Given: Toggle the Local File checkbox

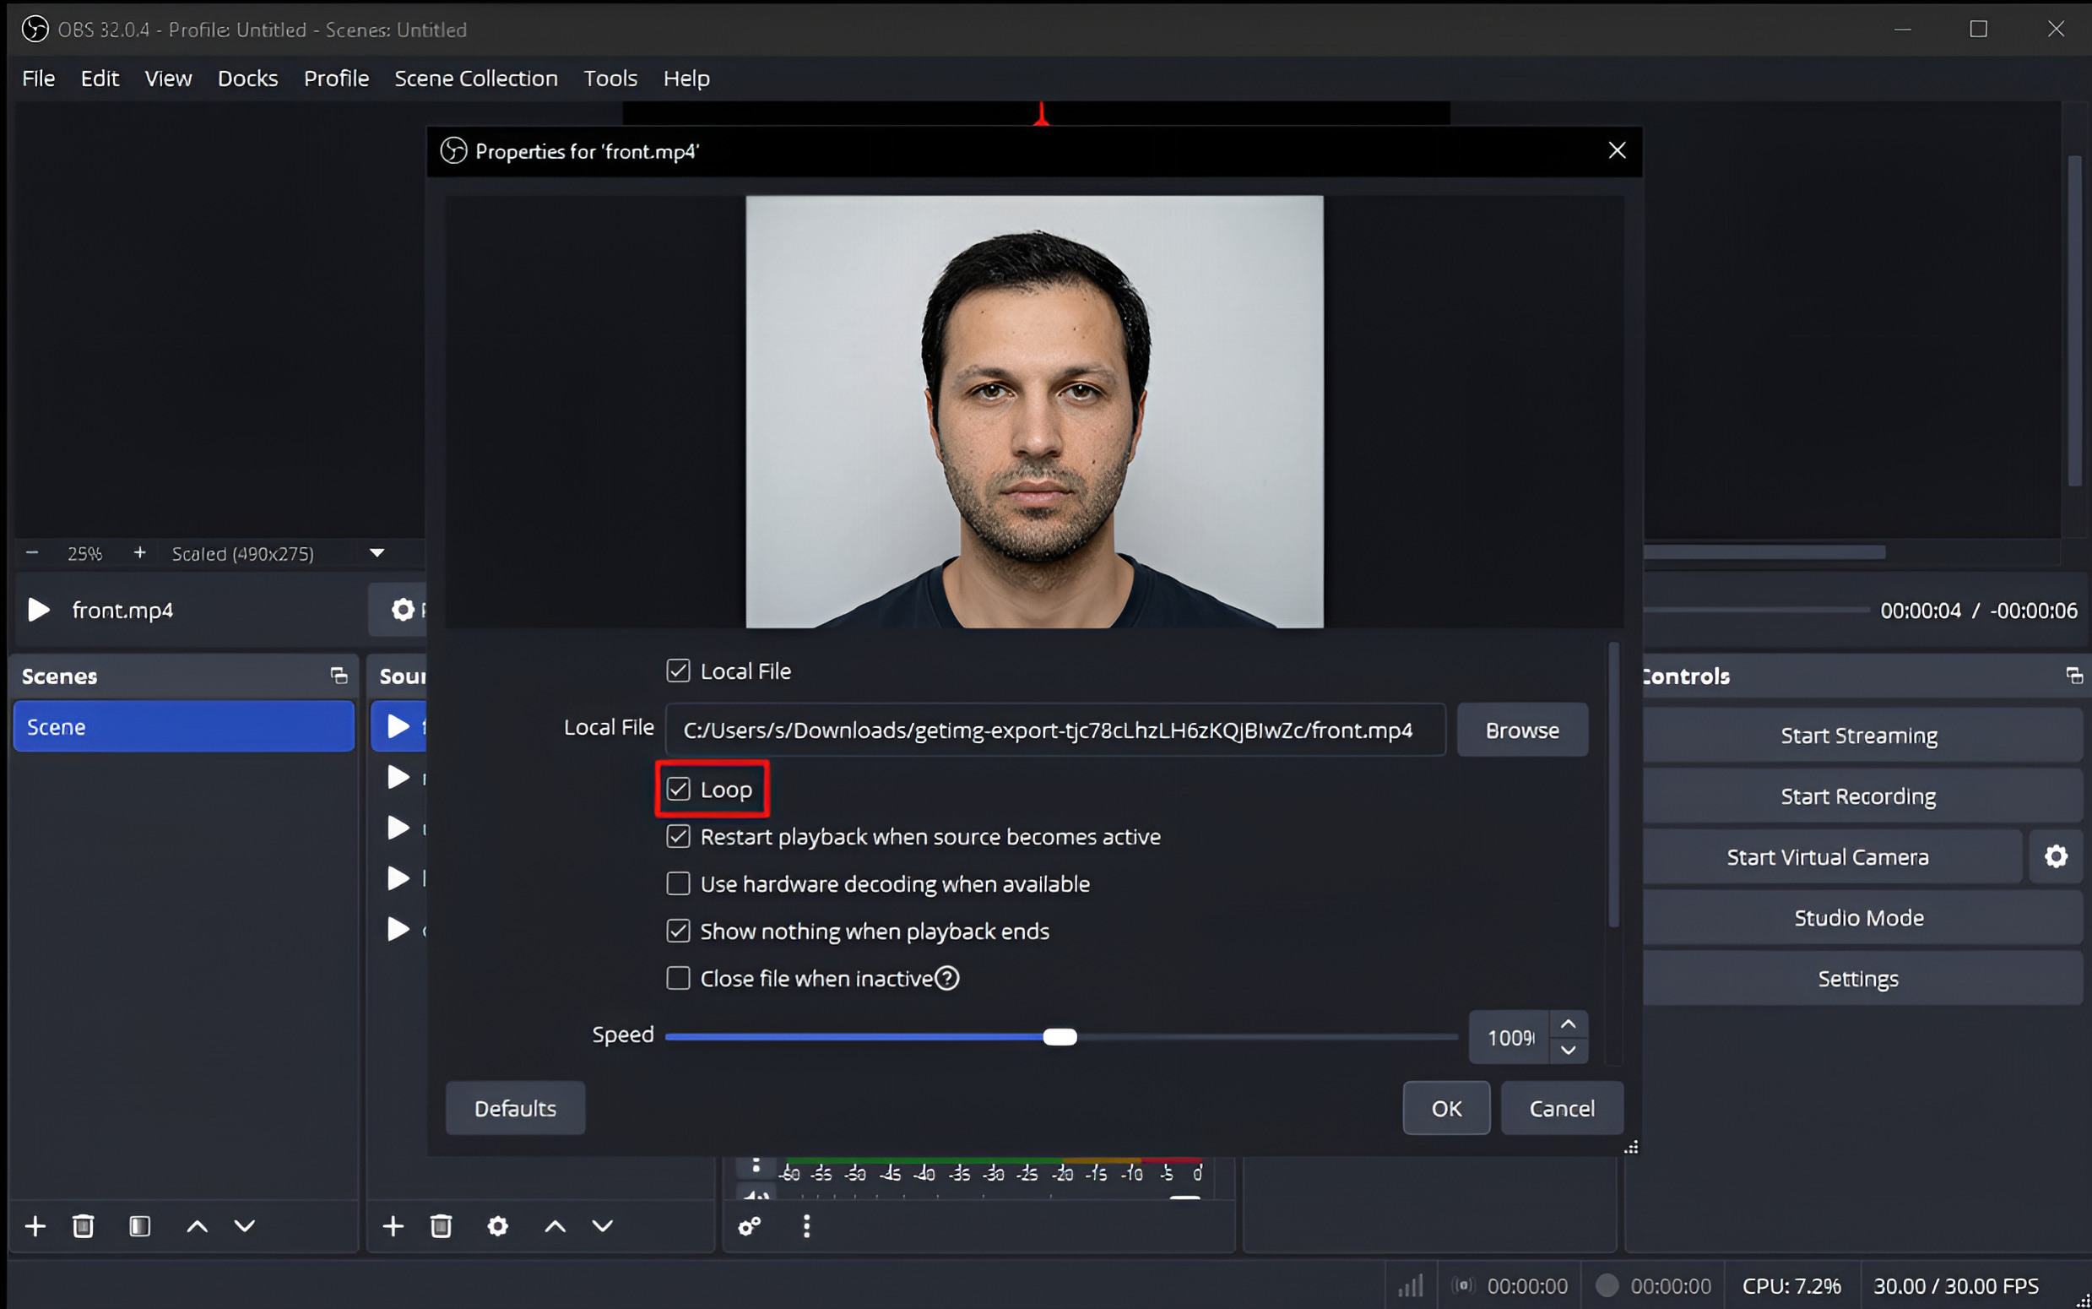Looking at the screenshot, I should coord(678,671).
